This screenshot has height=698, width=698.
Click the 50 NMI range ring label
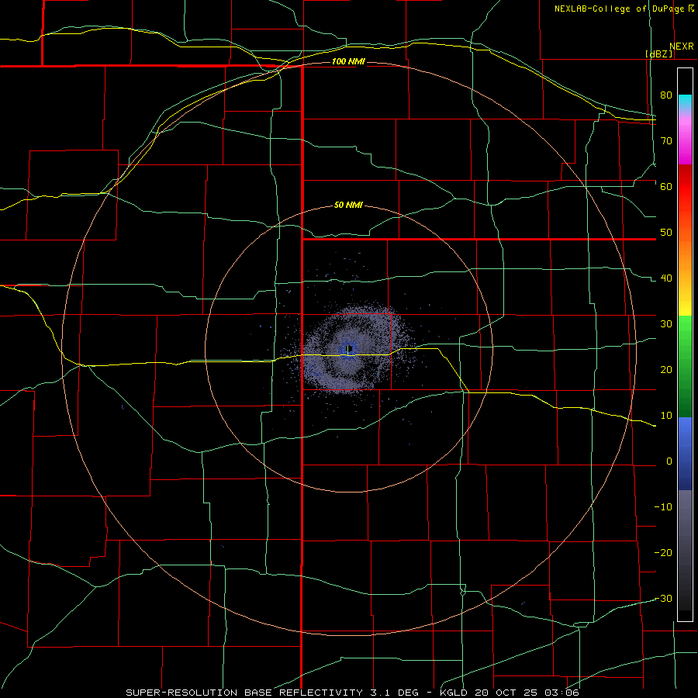348,206
